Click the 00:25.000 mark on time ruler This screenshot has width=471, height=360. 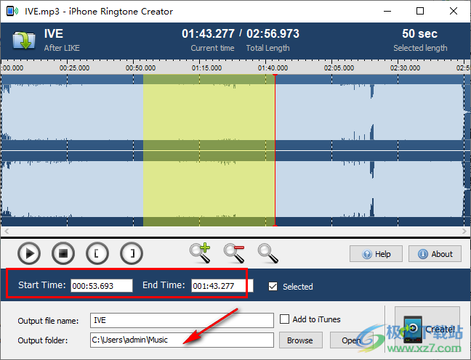pyautogui.click(x=74, y=68)
